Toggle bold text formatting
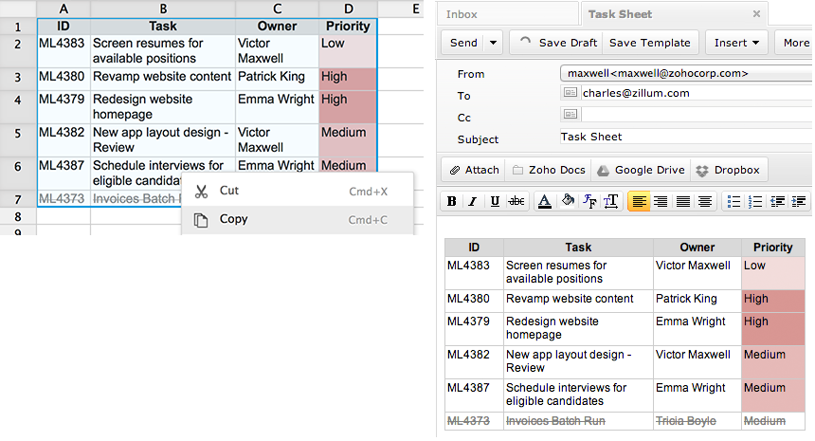Image resolution: width=815 pixels, height=441 pixels. click(x=452, y=201)
